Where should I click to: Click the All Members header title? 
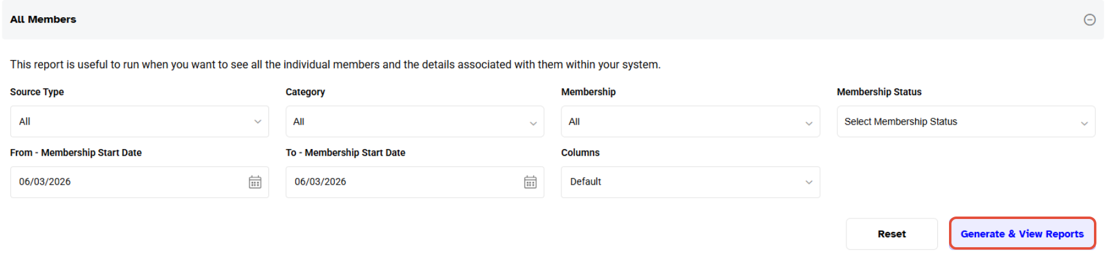click(43, 20)
